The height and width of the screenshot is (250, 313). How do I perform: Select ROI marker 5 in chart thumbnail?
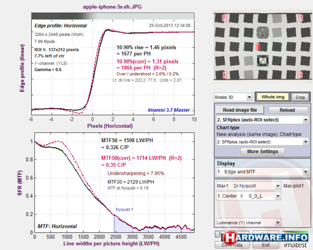(x=300, y=75)
